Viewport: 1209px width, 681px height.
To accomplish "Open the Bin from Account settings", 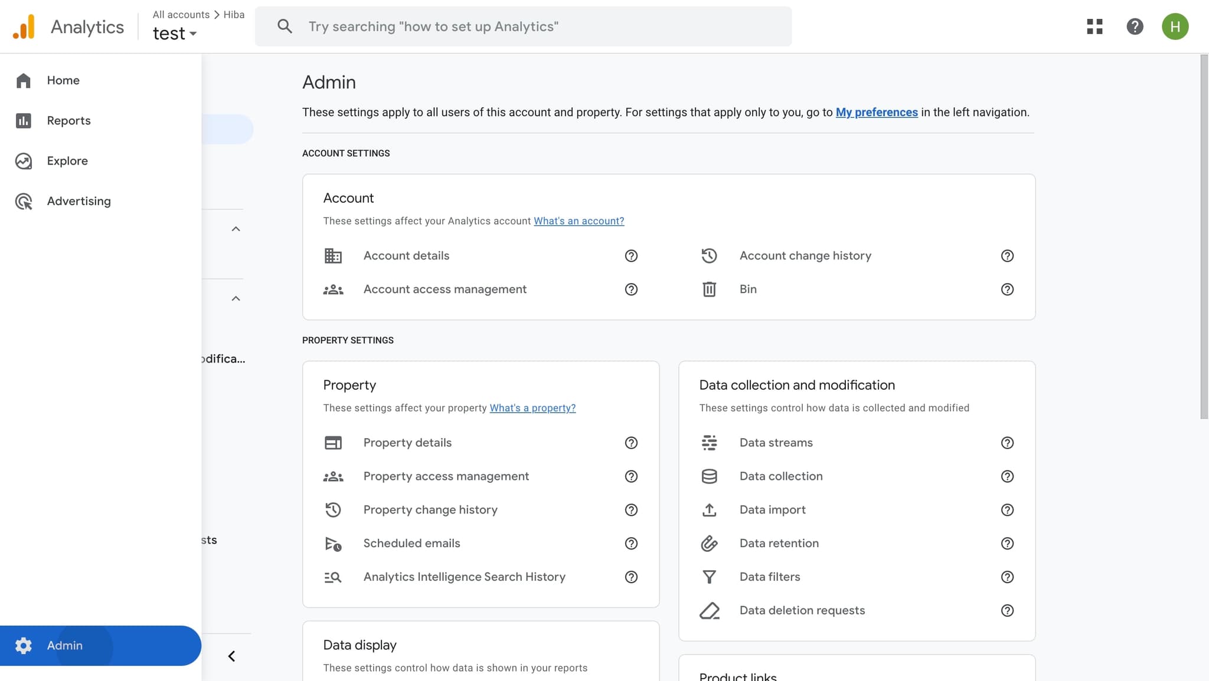I will point(747,289).
